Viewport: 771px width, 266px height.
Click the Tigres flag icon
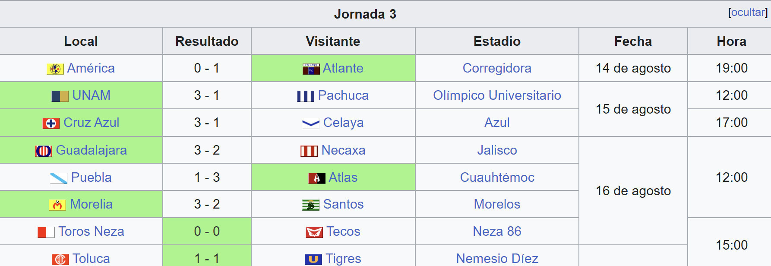313,259
